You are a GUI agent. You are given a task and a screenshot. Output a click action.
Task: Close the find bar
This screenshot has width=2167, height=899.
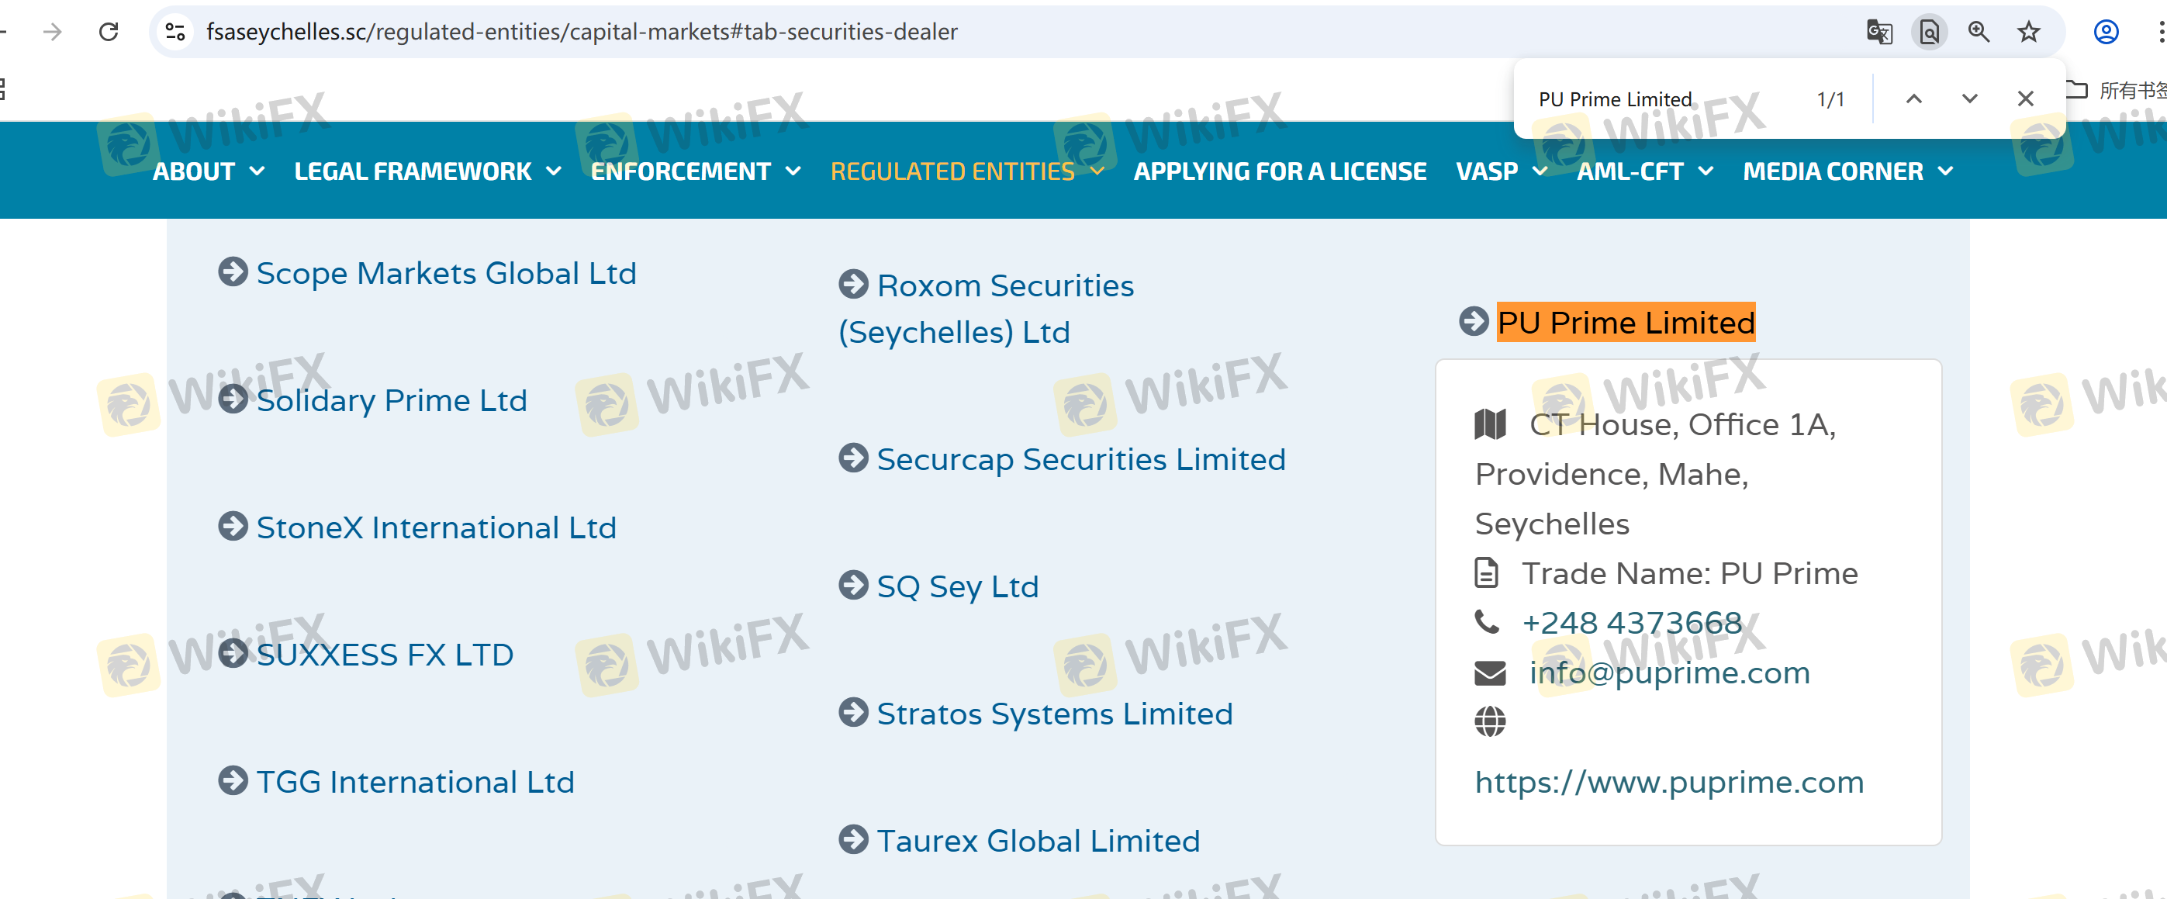[2026, 99]
